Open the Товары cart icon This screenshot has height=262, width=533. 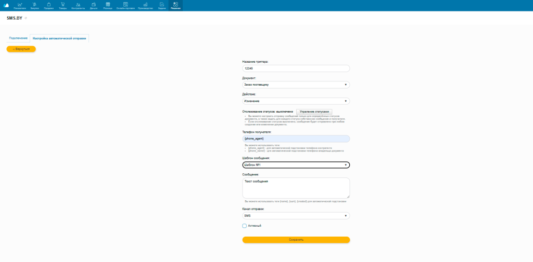point(62,5)
